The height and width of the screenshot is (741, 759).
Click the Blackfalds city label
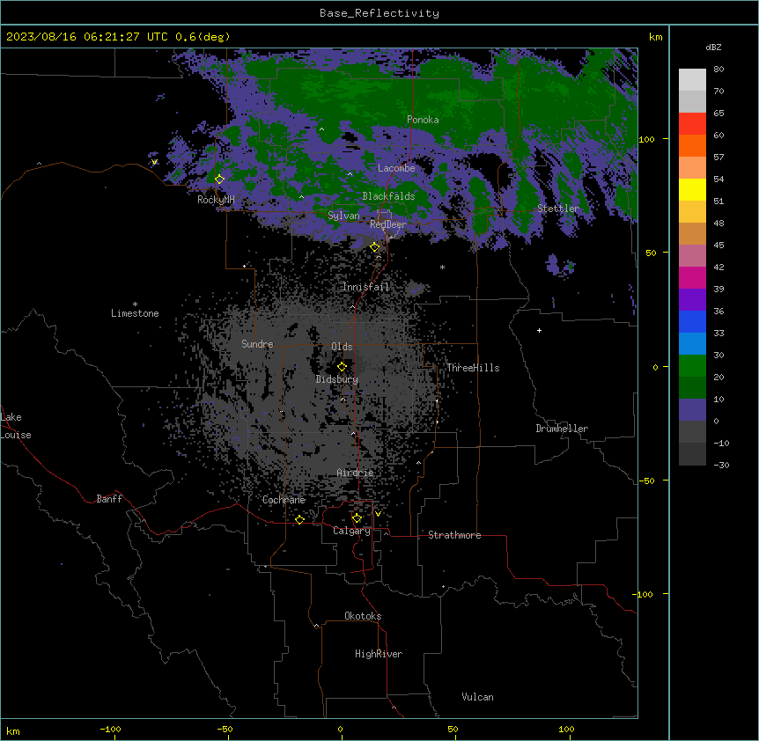(388, 196)
